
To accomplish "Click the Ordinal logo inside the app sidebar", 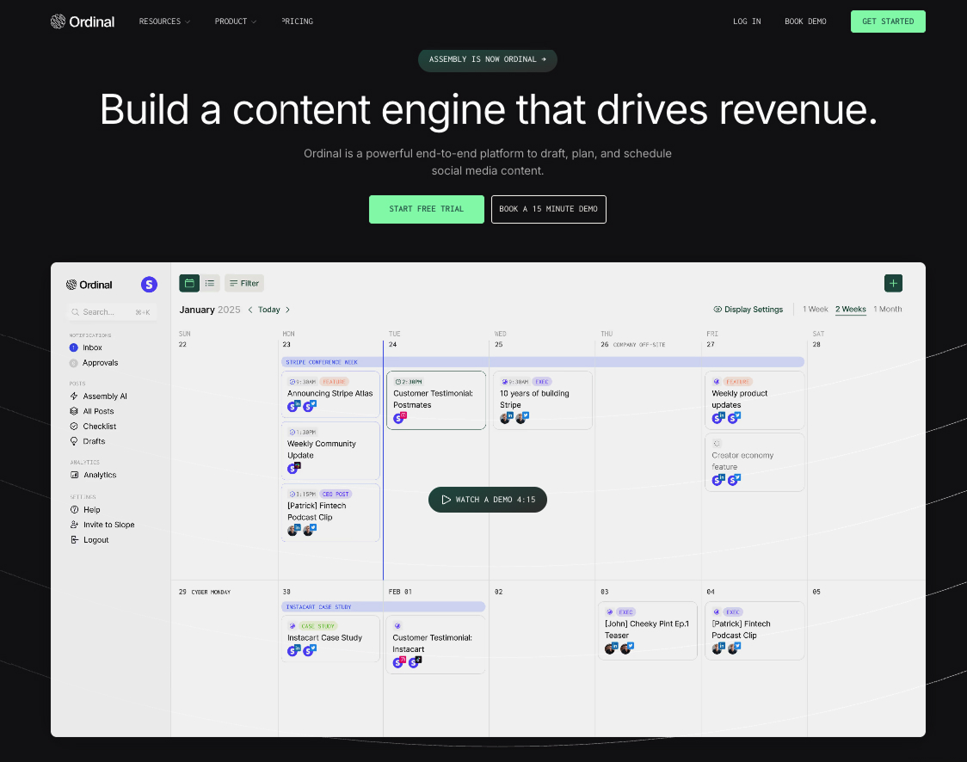I will click(89, 285).
